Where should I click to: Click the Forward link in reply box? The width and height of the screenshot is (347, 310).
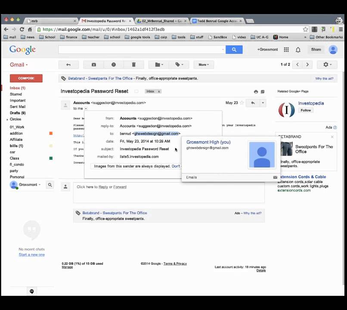click(120, 187)
